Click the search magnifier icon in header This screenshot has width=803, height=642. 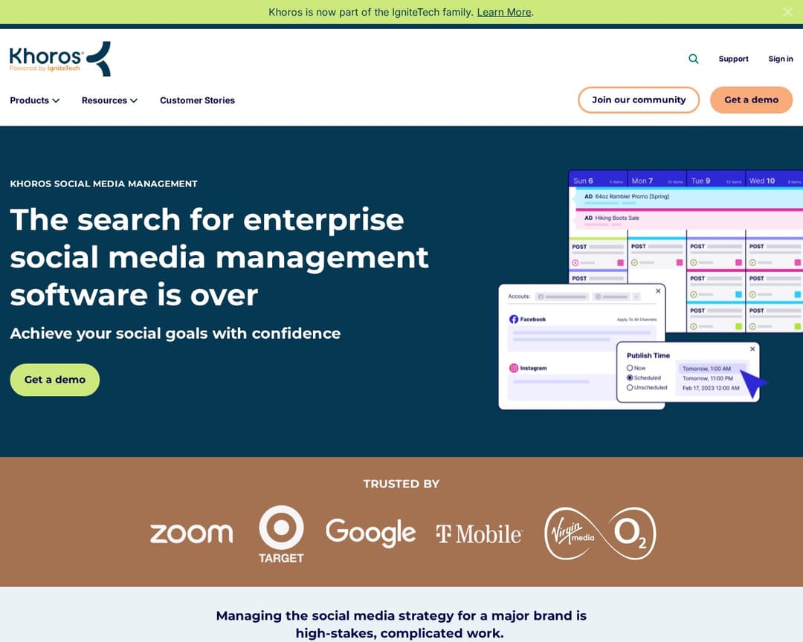693,59
